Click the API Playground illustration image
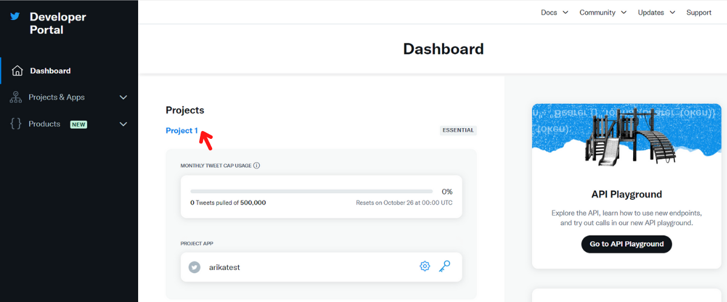727x302 pixels. (626, 138)
